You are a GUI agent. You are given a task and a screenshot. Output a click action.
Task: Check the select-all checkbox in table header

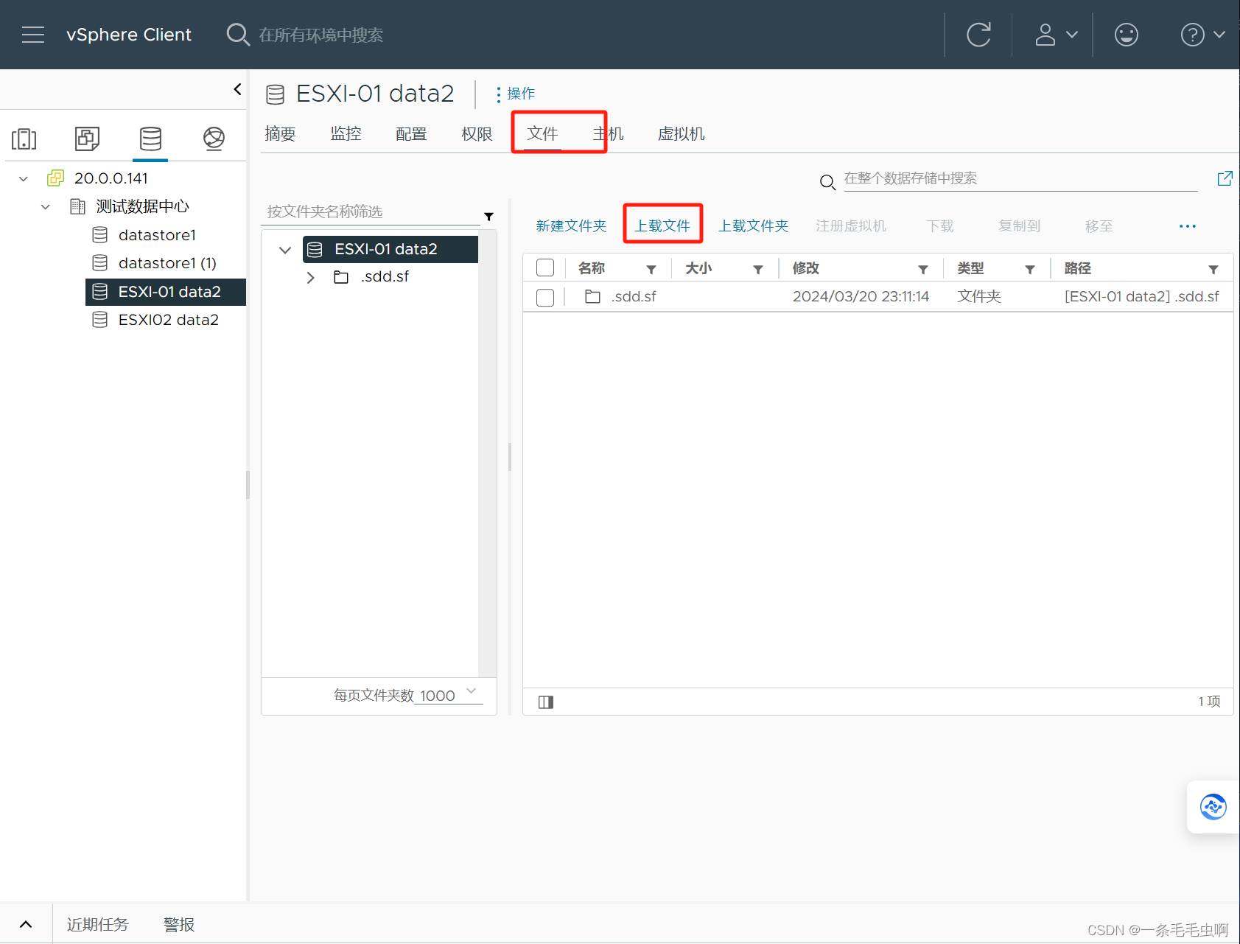(545, 268)
